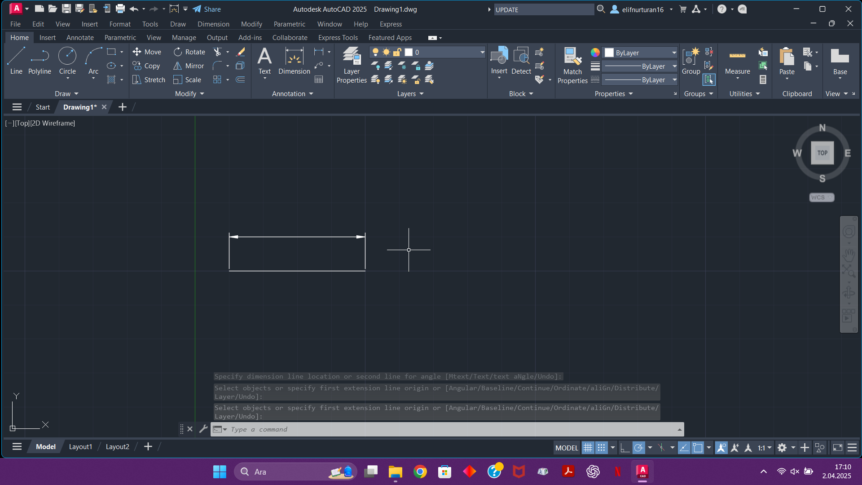862x485 pixels.
Task: Open the annotation scale 1:1 dropdown
Action: point(765,448)
